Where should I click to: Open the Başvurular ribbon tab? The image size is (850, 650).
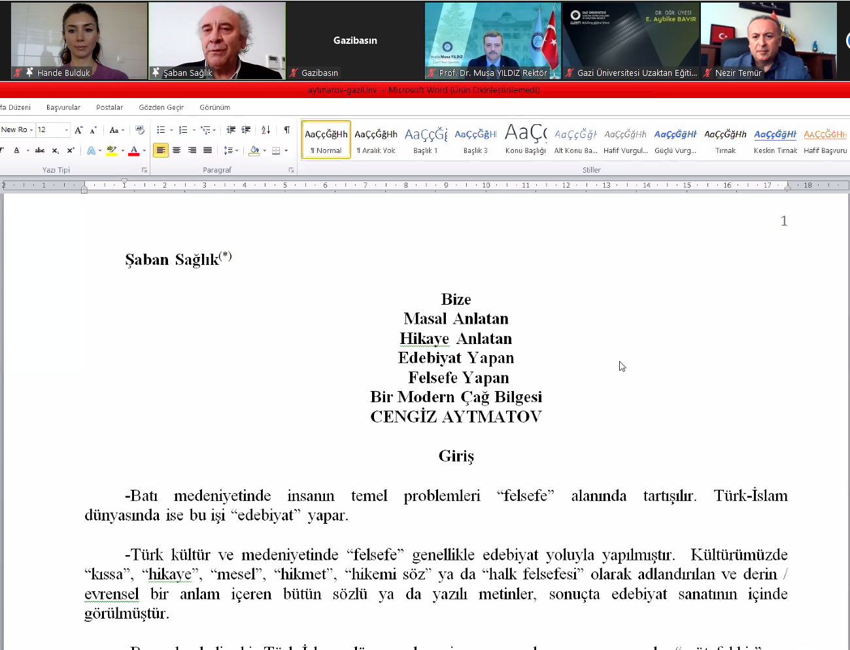coord(63,107)
